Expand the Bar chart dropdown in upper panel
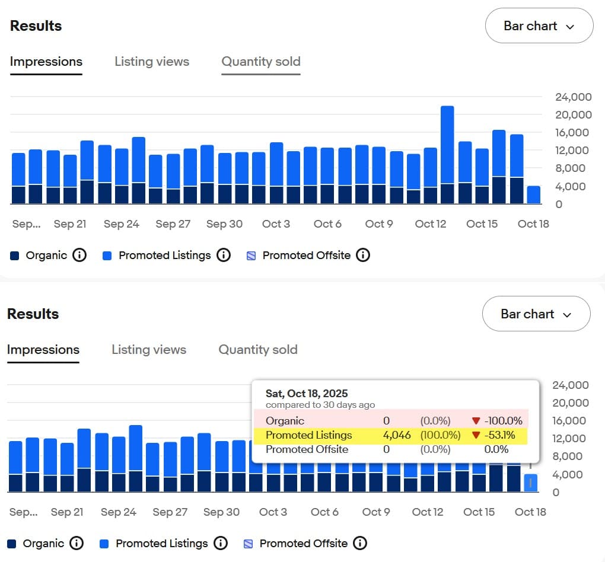This screenshot has height=562, width=605. coord(539,26)
